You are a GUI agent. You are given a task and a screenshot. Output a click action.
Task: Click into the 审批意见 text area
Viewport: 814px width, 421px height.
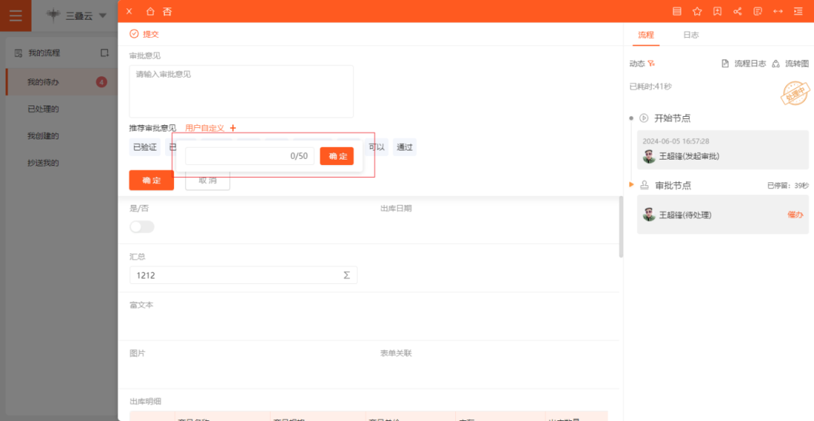tap(241, 91)
